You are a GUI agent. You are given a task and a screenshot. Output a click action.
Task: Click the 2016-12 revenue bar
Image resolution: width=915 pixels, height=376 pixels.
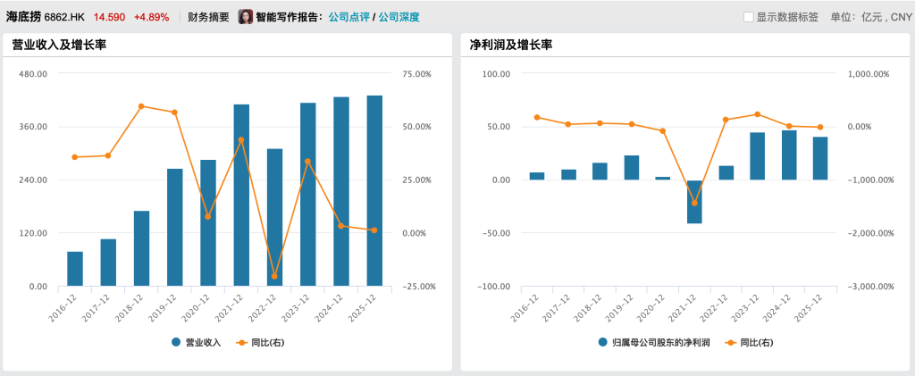75,269
